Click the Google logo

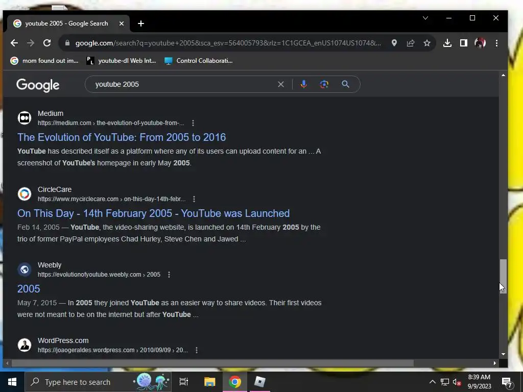(x=38, y=85)
